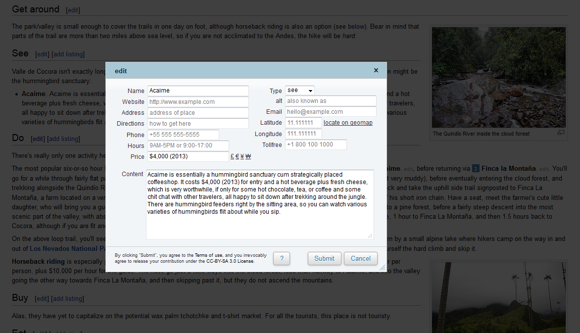Open the Type dropdown
Screen dimensions: 580x333
pyautogui.click(x=300, y=91)
